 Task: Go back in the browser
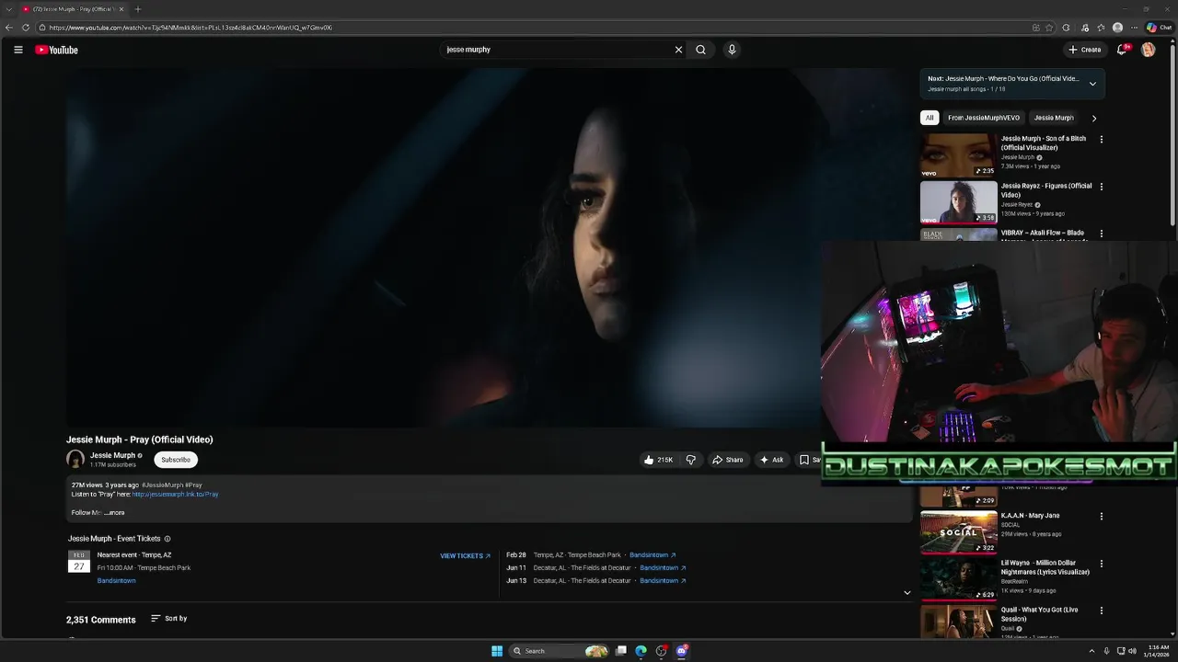pyautogui.click(x=9, y=28)
